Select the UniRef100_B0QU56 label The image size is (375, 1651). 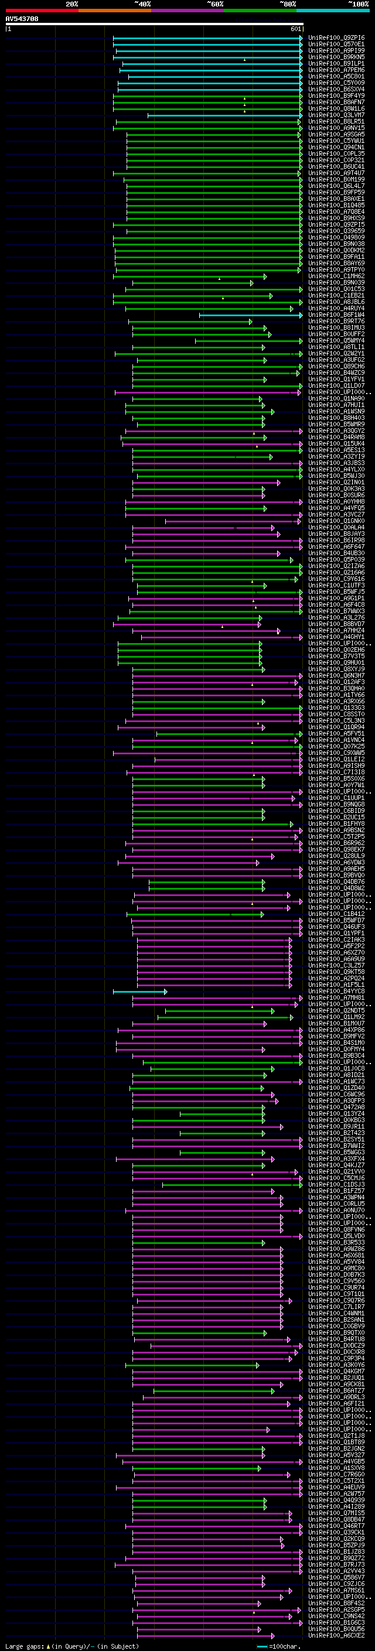click(336, 1629)
